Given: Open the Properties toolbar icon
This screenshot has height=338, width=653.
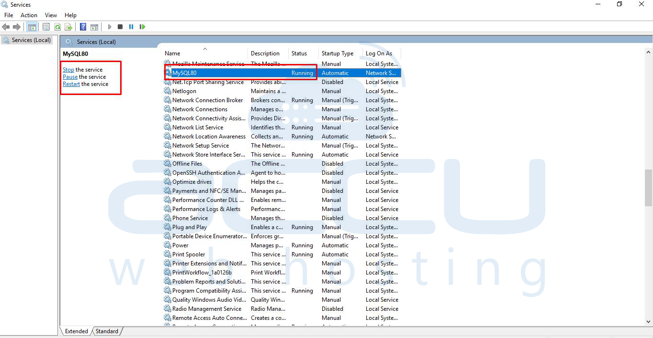Looking at the screenshot, I should [46, 27].
